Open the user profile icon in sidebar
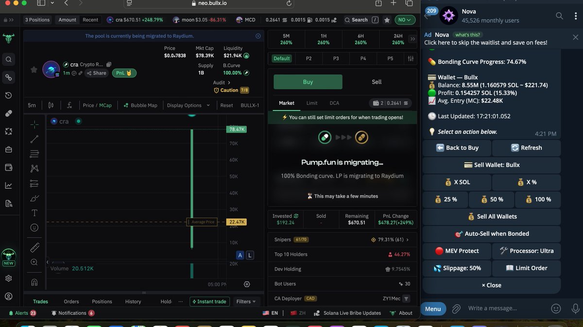The width and height of the screenshot is (583, 327). [x=9, y=296]
